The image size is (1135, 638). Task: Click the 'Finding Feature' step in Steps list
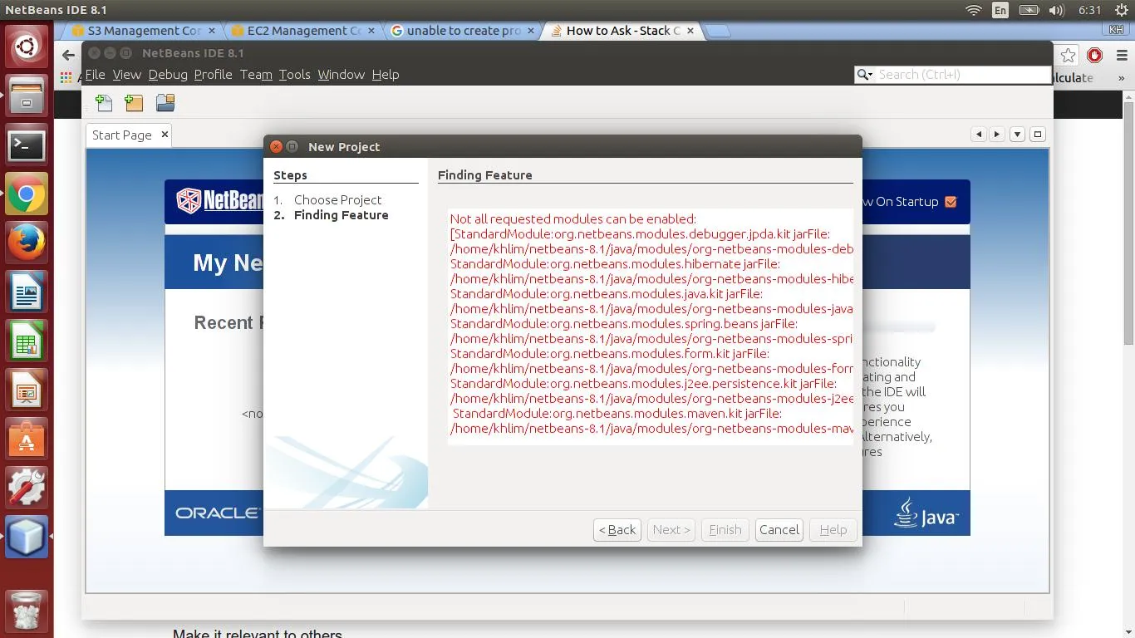pyautogui.click(x=341, y=215)
